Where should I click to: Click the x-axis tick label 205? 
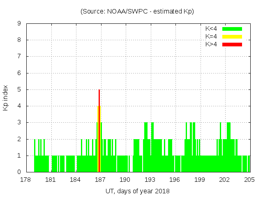tap(249, 180)
